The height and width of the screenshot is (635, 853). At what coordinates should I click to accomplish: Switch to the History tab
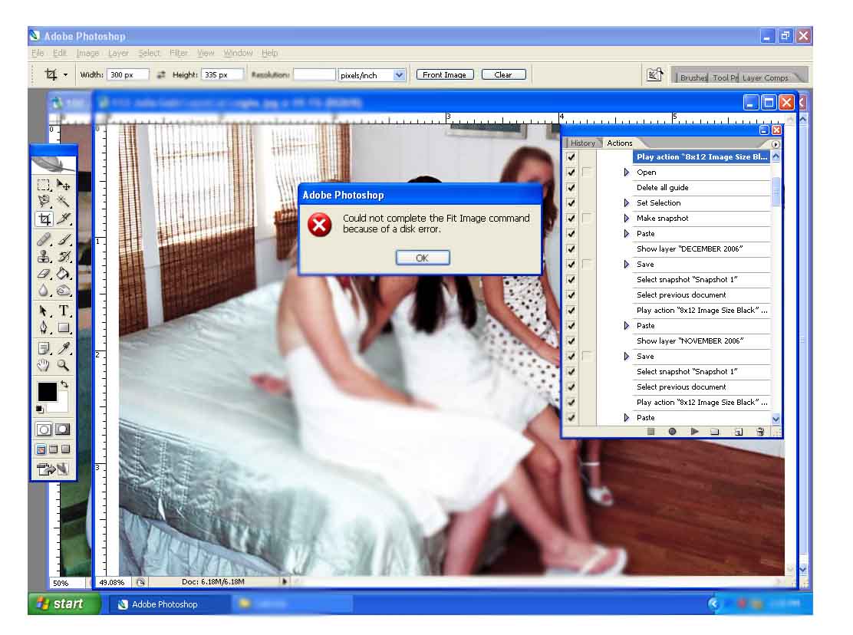[x=582, y=143]
